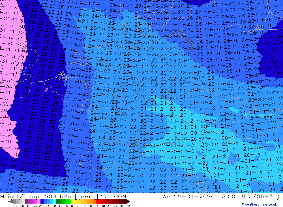Image resolution: width=283 pixels, height=207 pixels.
Task: Select the dark purple swatch at -42 in legend
Action: click(x=27, y=202)
